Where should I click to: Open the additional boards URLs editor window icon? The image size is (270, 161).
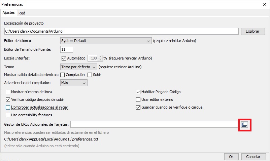pyautogui.click(x=244, y=124)
